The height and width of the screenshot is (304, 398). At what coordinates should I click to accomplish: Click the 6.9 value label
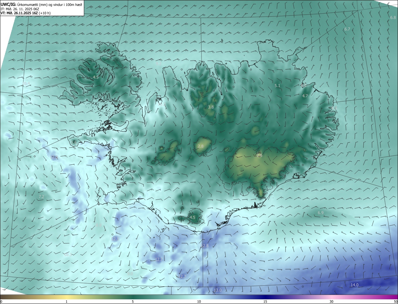click(321, 213)
